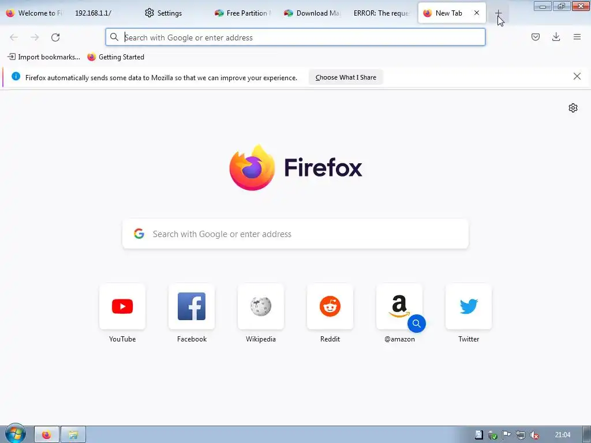Click the Show desktop strip by the clock
Image resolution: width=591 pixels, height=443 pixels.
586,435
